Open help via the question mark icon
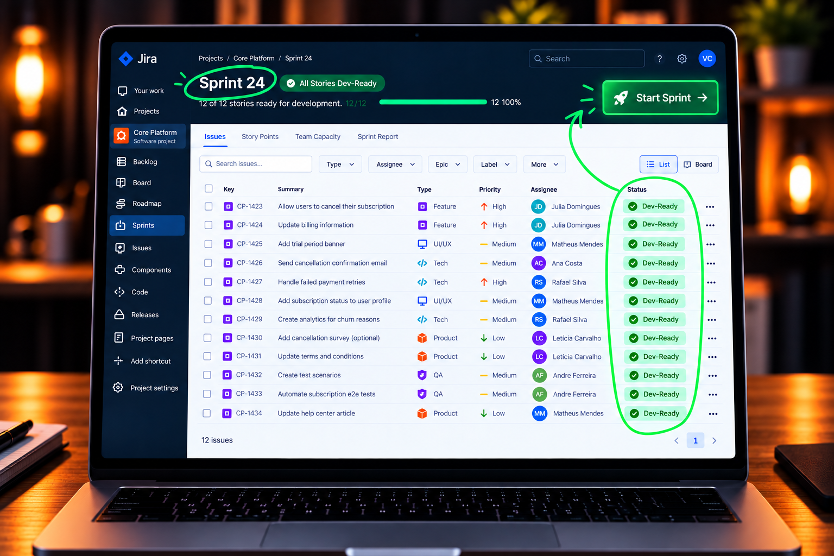Image resolution: width=834 pixels, height=556 pixels. coord(660,59)
